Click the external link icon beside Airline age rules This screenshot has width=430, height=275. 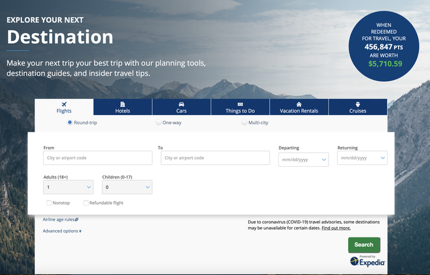(x=77, y=219)
